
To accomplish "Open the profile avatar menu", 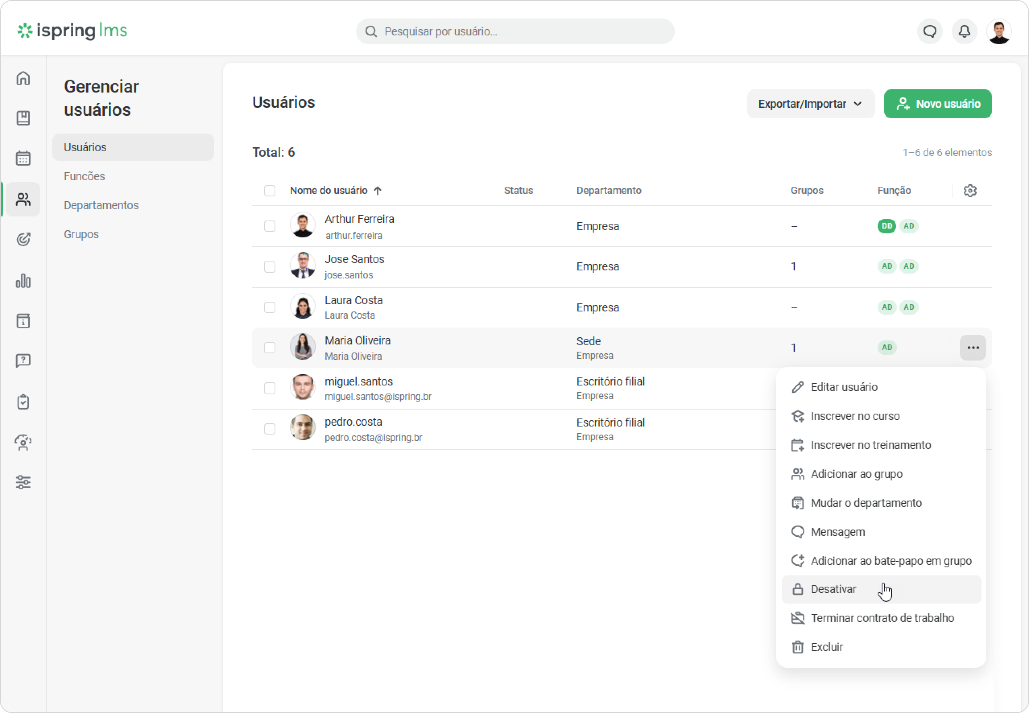I will [999, 31].
